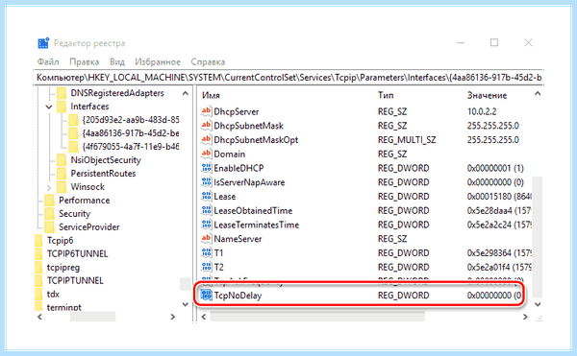Select the Winsock folder icon
577x356 pixels.
pos(62,187)
